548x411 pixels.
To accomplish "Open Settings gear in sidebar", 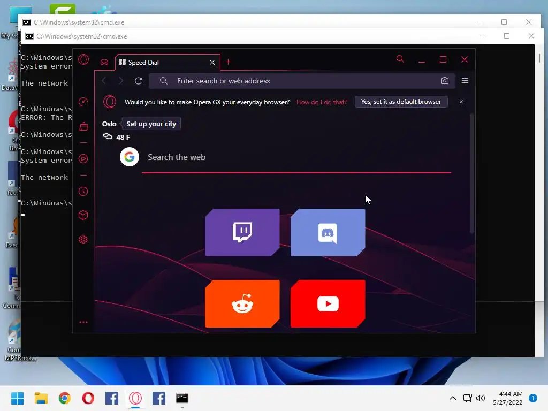I will coord(83,239).
